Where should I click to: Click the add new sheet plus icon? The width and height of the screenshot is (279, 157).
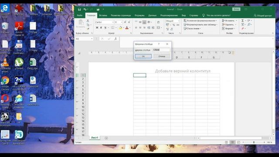coord(106,138)
